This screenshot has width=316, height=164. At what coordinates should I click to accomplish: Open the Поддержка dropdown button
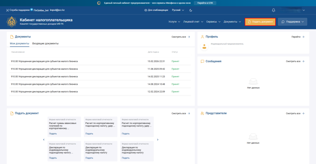pyautogui.click(x=293, y=22)
